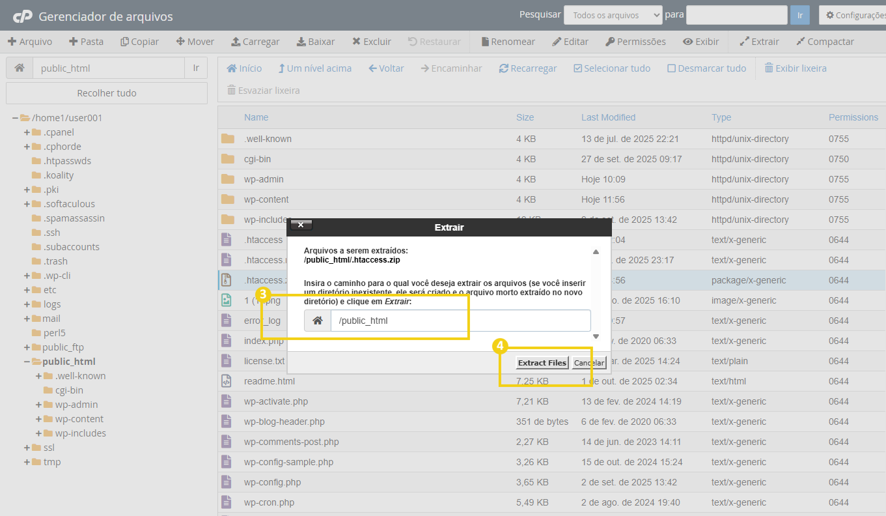The image size is (886, 516).
Task: Sort files by the Last Modified column
Action: tap(608, 117)
